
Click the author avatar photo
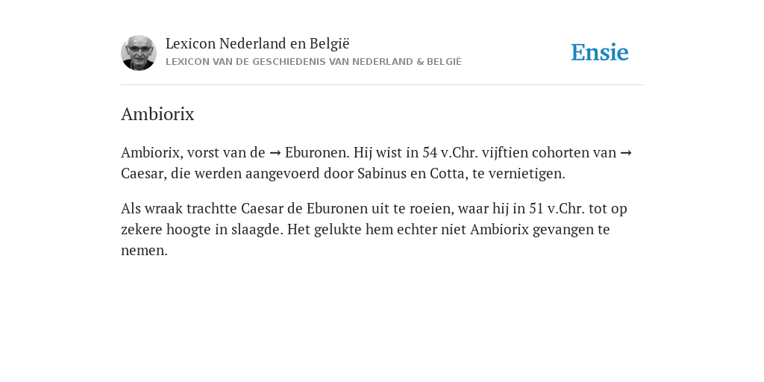[139, 53]
